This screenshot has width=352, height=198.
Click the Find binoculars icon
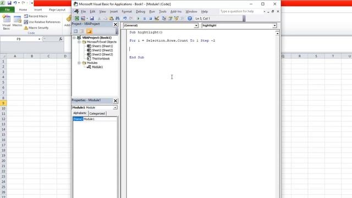tap(117, 18)
